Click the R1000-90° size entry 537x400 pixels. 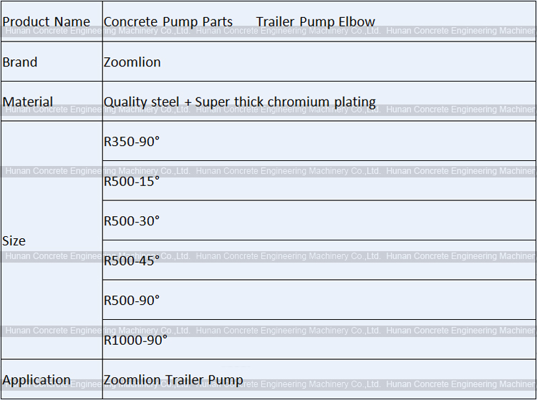(135, 340)
